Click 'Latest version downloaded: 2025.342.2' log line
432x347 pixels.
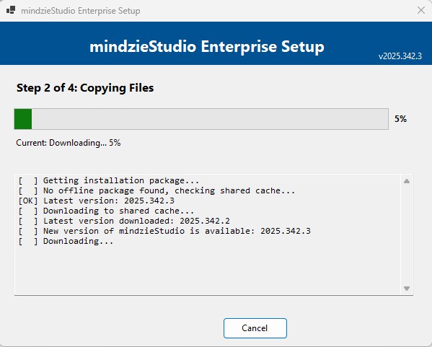[124, 221]
